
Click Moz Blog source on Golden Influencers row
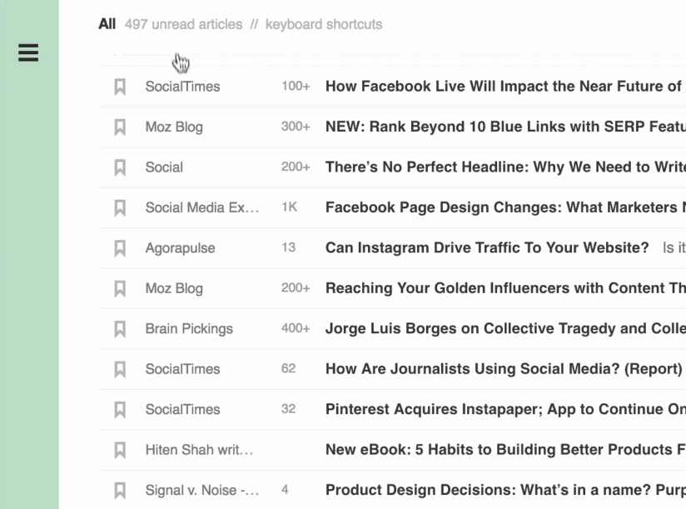point(174,288)
